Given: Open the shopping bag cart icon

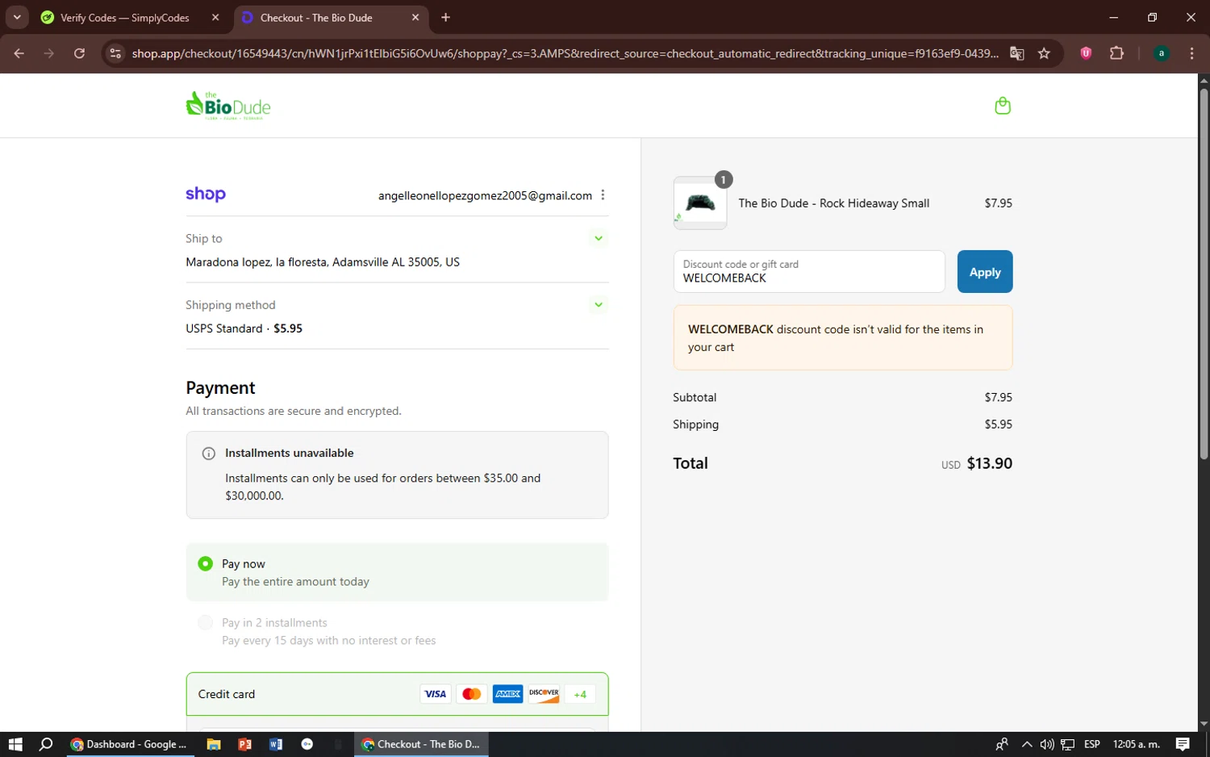Looking at the screenshot, I should click(x=1003, y=106).
